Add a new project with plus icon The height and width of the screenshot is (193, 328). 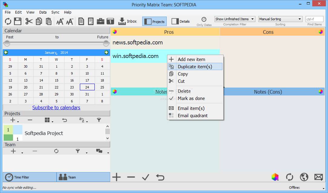click(13, 120)
